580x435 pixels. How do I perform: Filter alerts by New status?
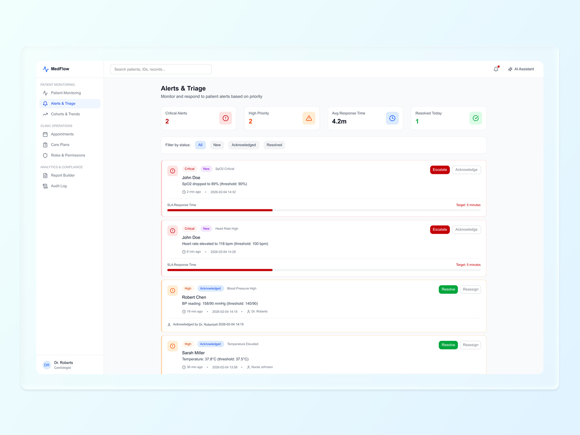[217, 145]
